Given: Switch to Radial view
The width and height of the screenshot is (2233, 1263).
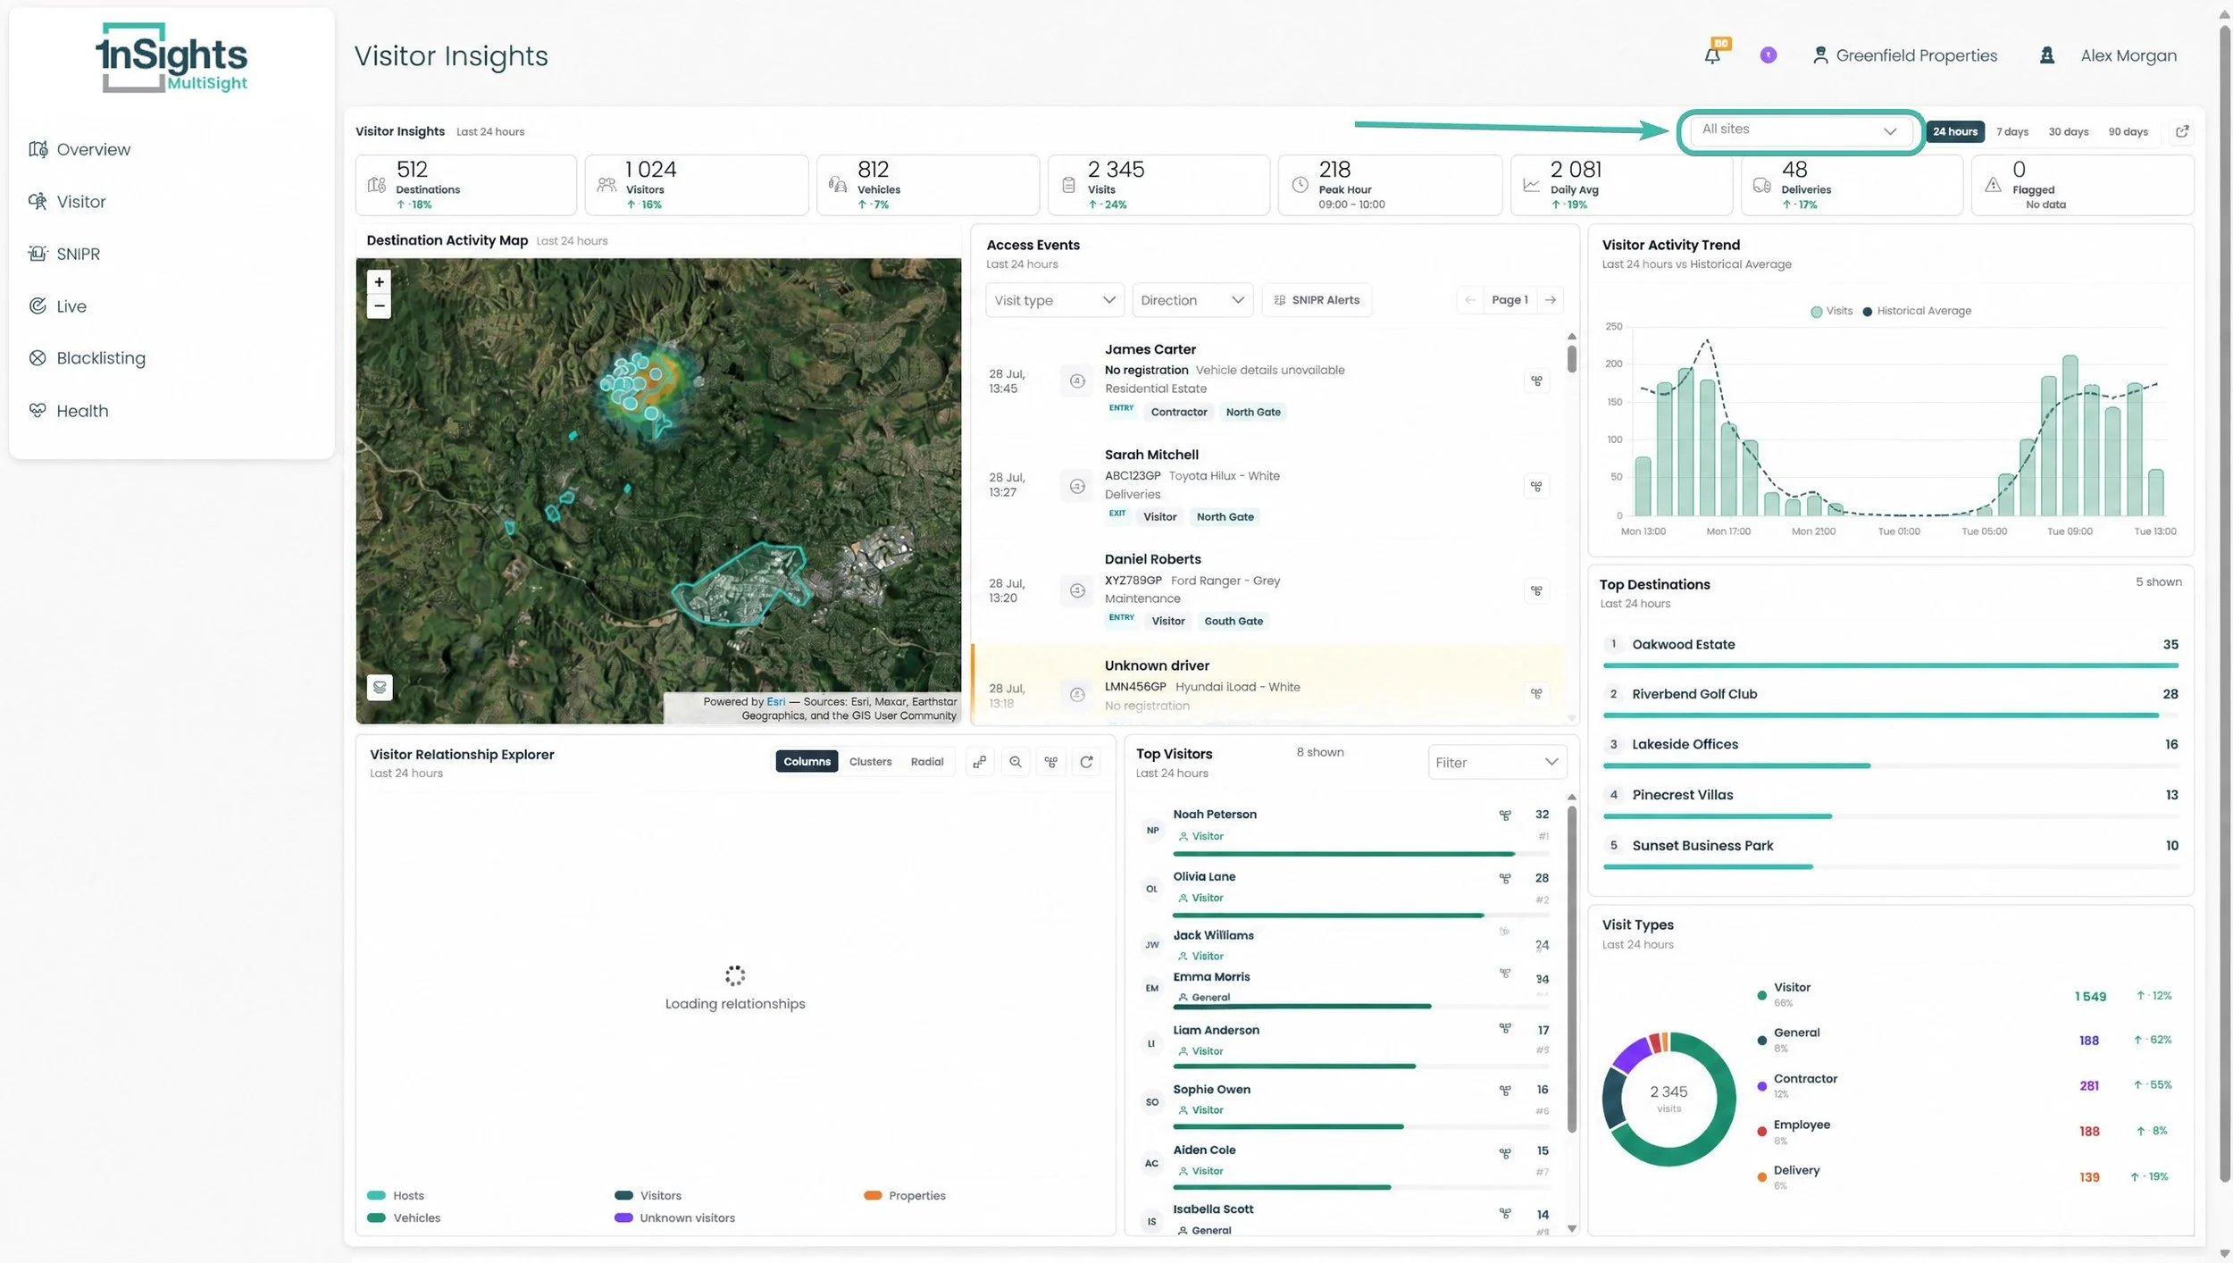Looking at the screenshot, I should click(x=926, y=762).
